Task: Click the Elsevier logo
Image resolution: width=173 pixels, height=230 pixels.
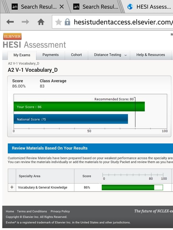Action: coord(12,36)
